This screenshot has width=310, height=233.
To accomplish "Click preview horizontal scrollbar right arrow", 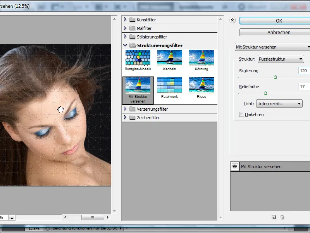I will [x=108, y=217].
